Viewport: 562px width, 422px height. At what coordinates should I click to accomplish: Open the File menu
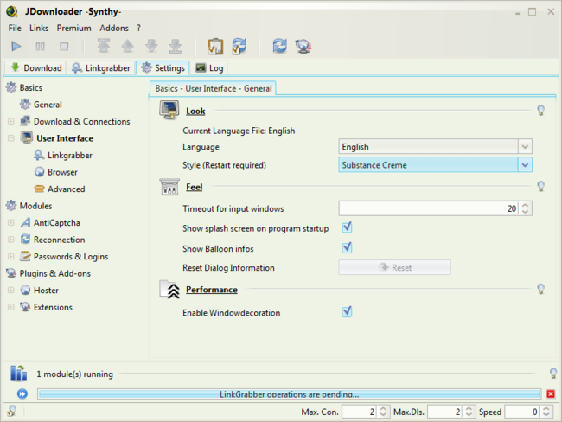[x=15, y=28]
